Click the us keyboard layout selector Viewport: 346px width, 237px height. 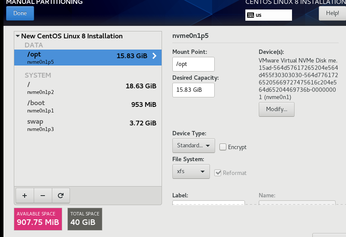coord(269,15)
